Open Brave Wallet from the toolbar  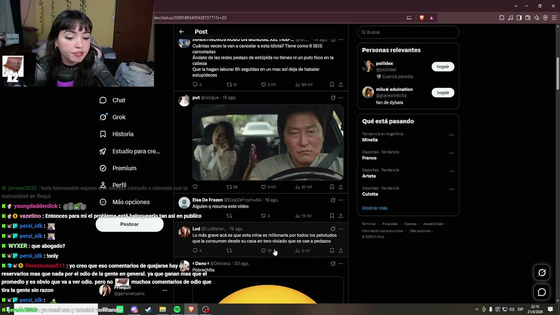pos(528,18)
